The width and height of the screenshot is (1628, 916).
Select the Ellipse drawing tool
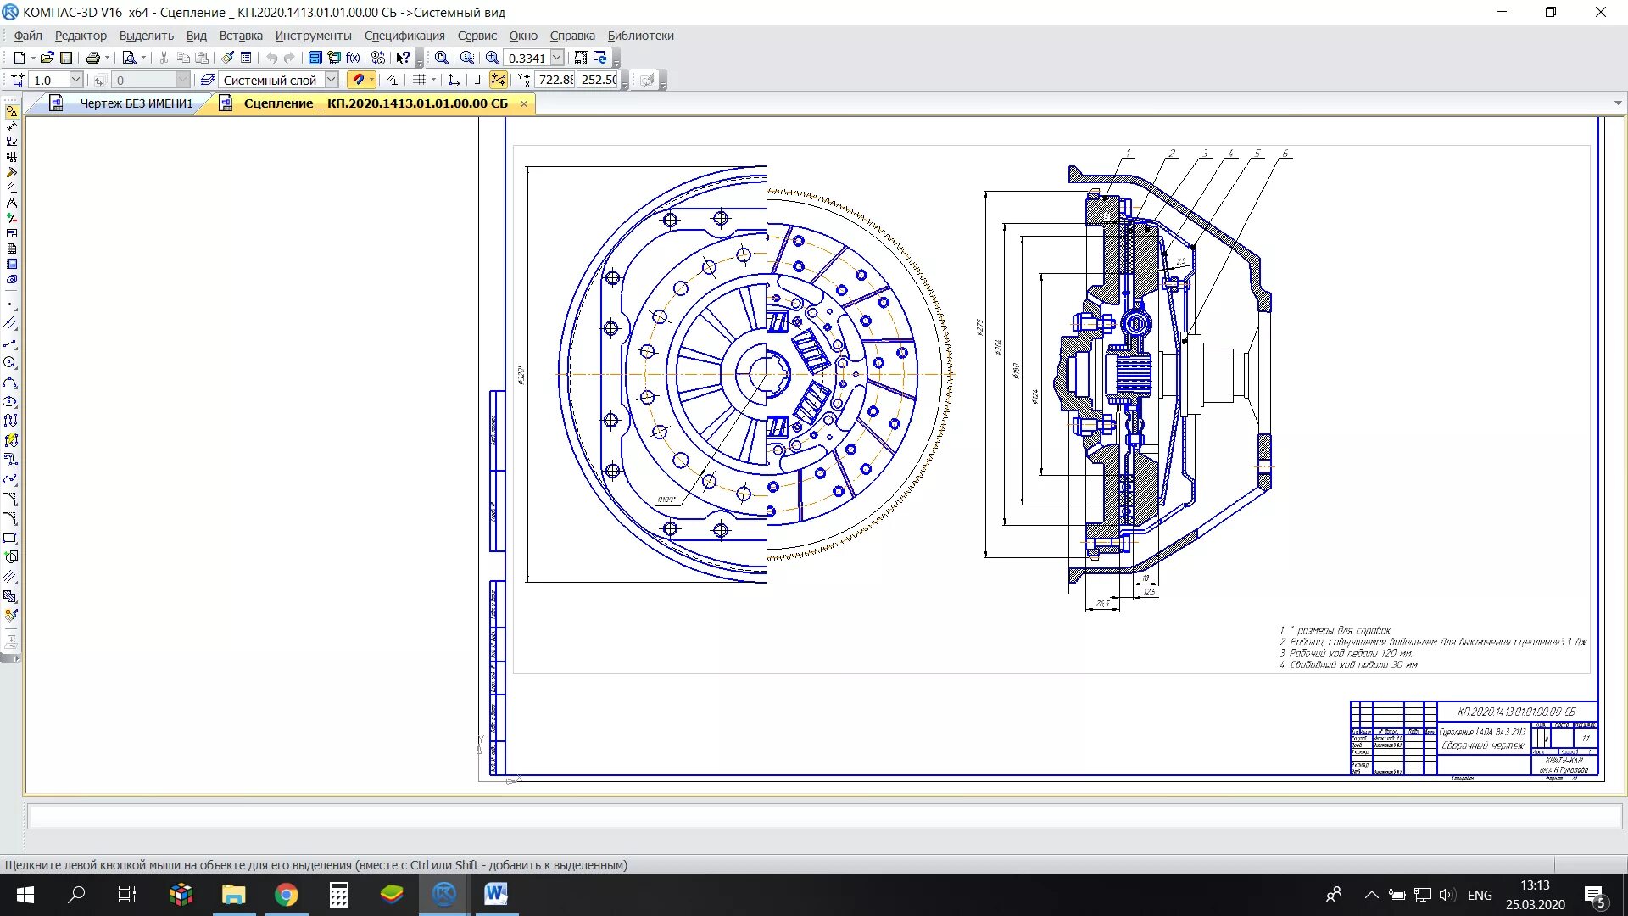coord(10,401)
